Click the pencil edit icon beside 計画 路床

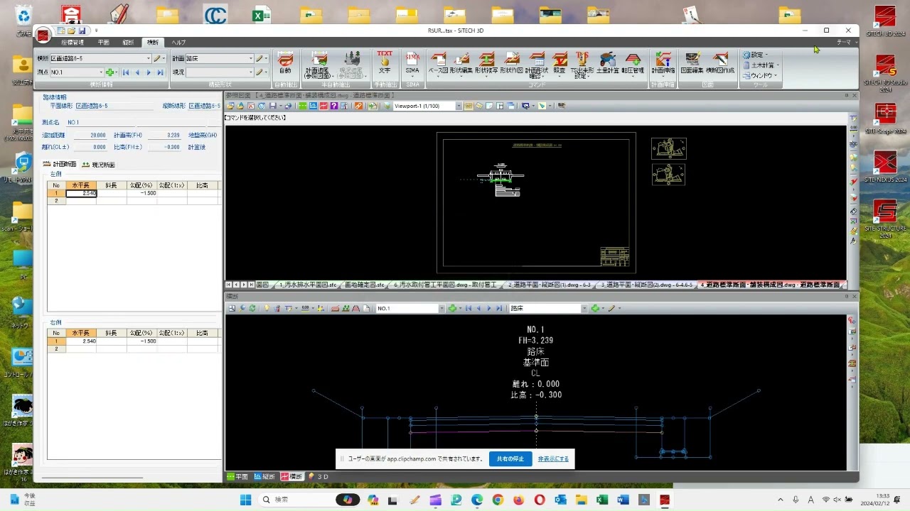point(260,58)
